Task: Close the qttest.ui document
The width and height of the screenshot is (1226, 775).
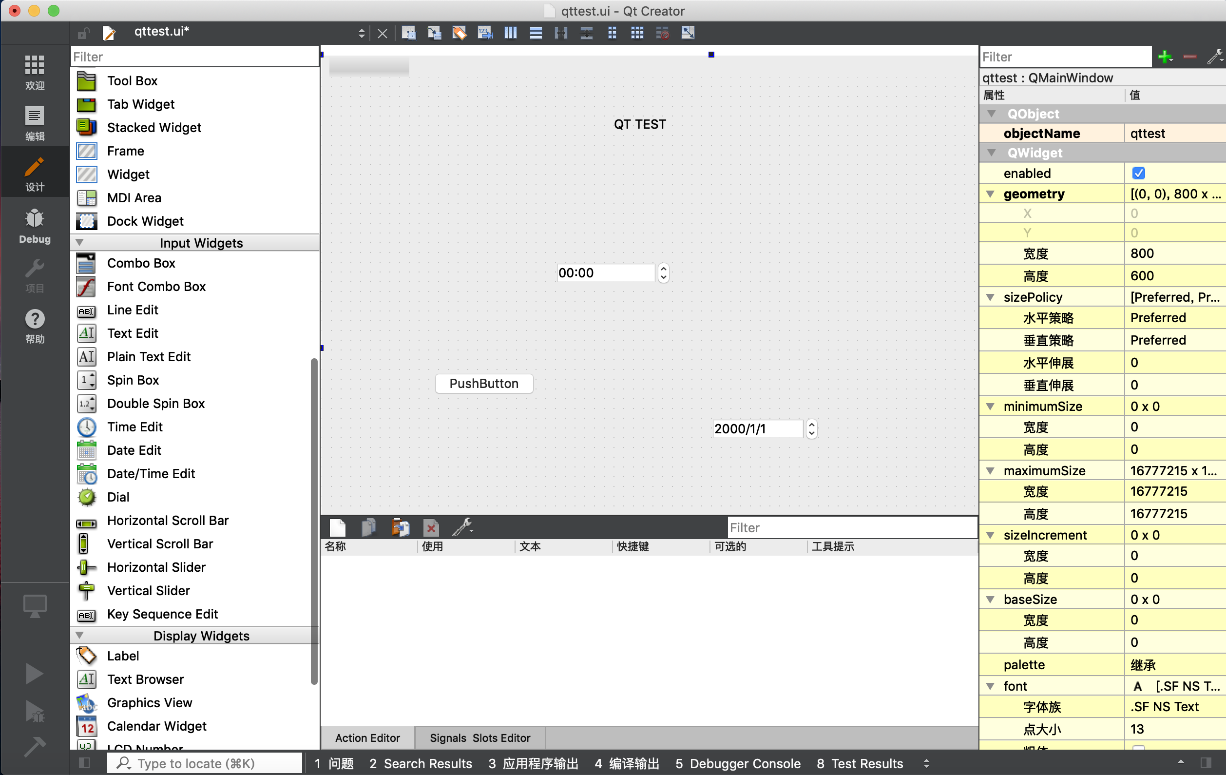Action: tap(383, 34)
